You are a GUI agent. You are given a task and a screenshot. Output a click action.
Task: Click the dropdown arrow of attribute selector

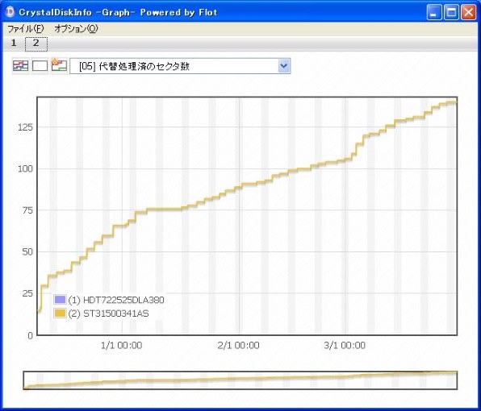pyautogui.click(x=284, y=66)
